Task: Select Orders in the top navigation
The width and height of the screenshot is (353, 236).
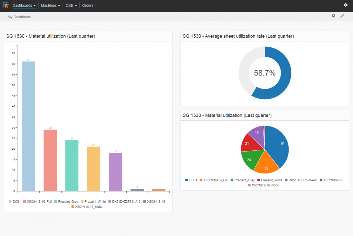Action: pyautogui.click(x=87, y=5)
